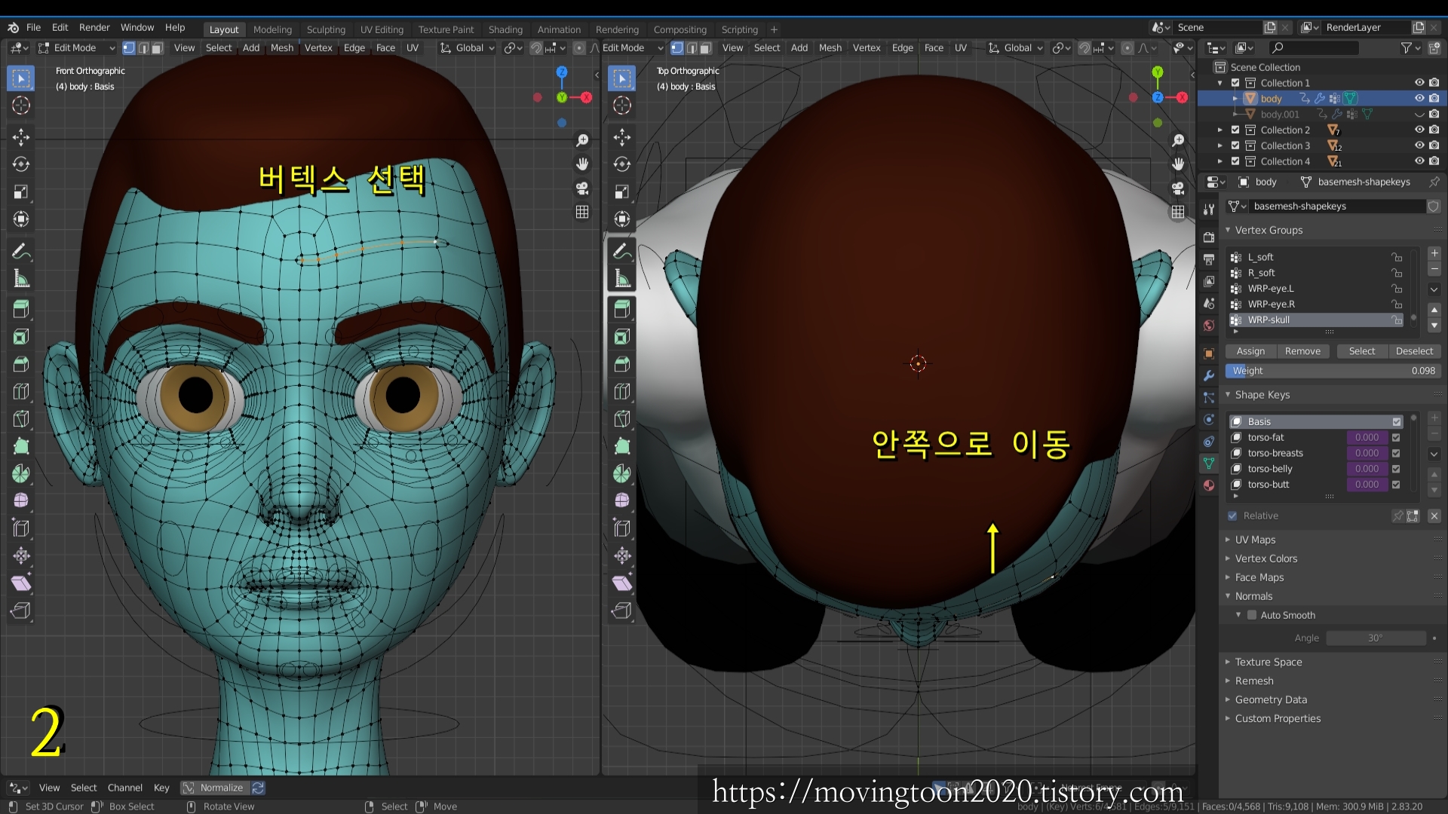This screenshot has width=1448, height=814.
Task: Toggle Relative shape keys checkbox
Action: tap(1232, 516)
